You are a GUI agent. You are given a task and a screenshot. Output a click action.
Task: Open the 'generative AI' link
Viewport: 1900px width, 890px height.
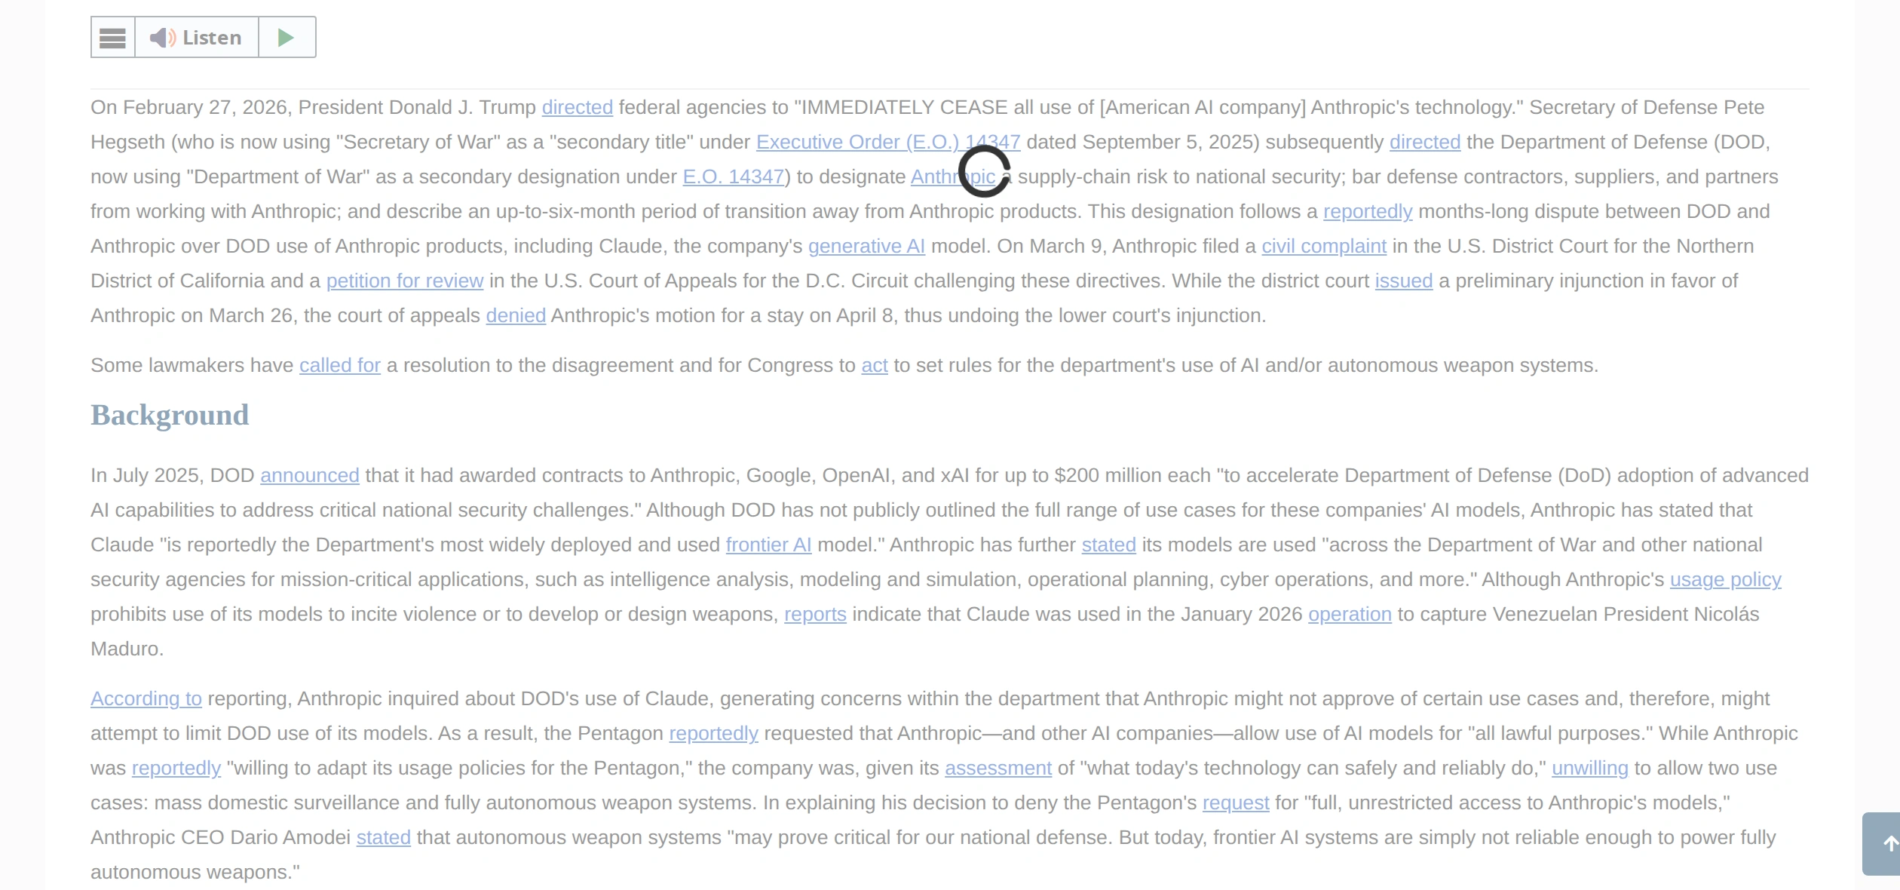866,246
